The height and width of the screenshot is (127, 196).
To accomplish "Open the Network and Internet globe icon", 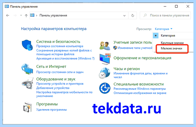I will click(27, 69).
